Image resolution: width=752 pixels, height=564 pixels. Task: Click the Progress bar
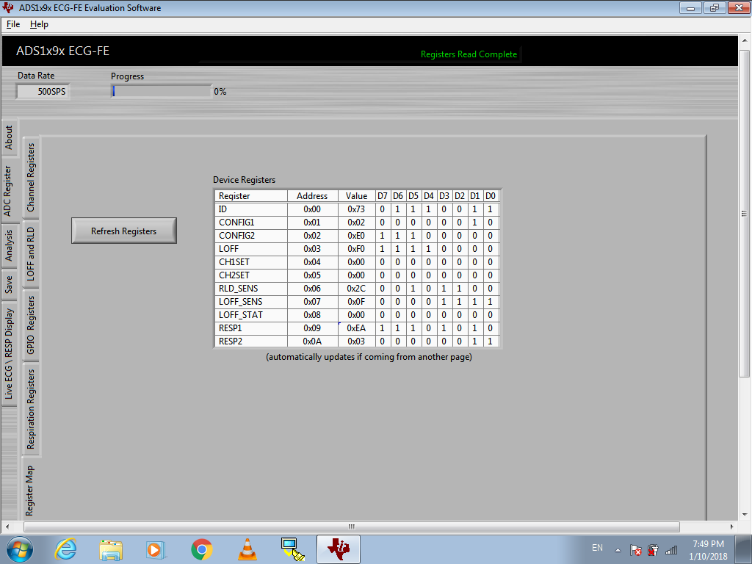tap(161, 91)
